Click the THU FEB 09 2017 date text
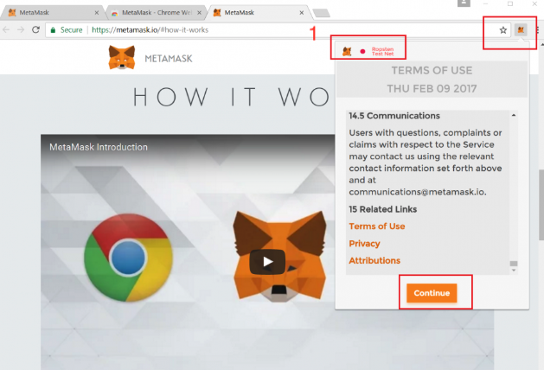Viewport: 544px width, 370px height. (432, 89)
